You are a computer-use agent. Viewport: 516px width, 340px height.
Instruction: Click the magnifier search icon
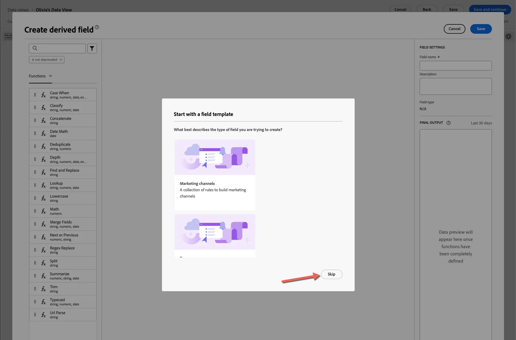(x=35, y=48)
